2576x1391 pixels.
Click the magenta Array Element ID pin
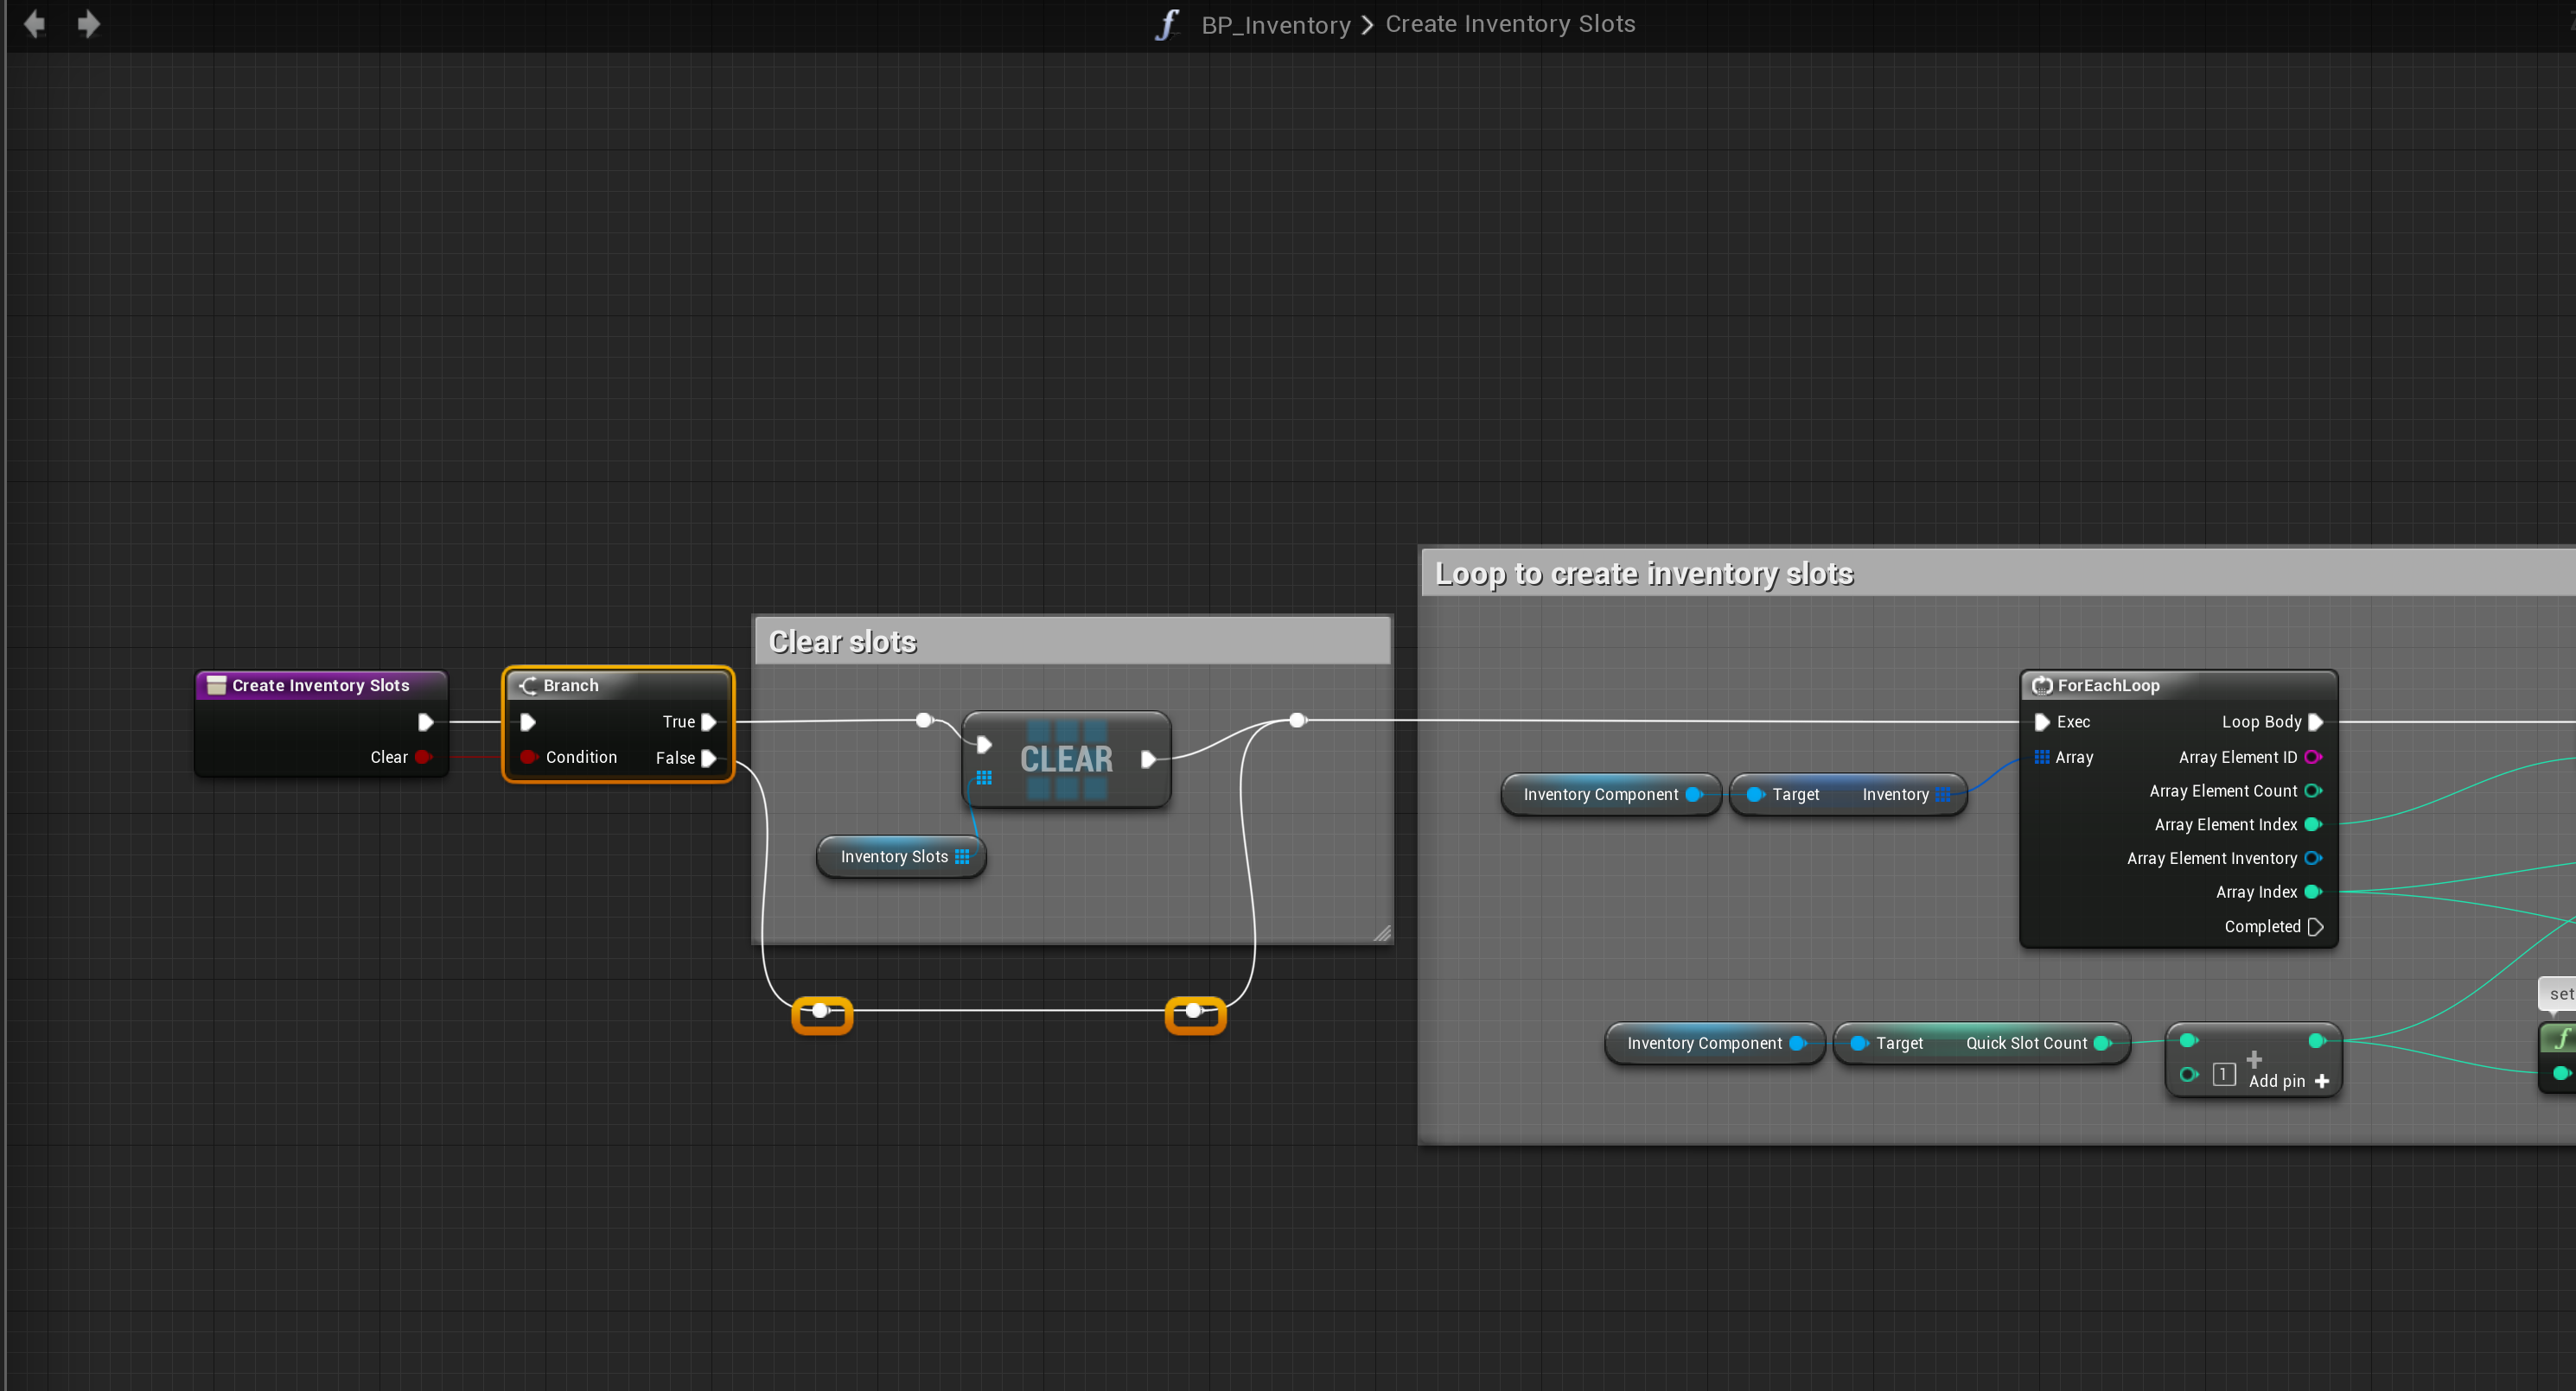(x=2312, y=758)
